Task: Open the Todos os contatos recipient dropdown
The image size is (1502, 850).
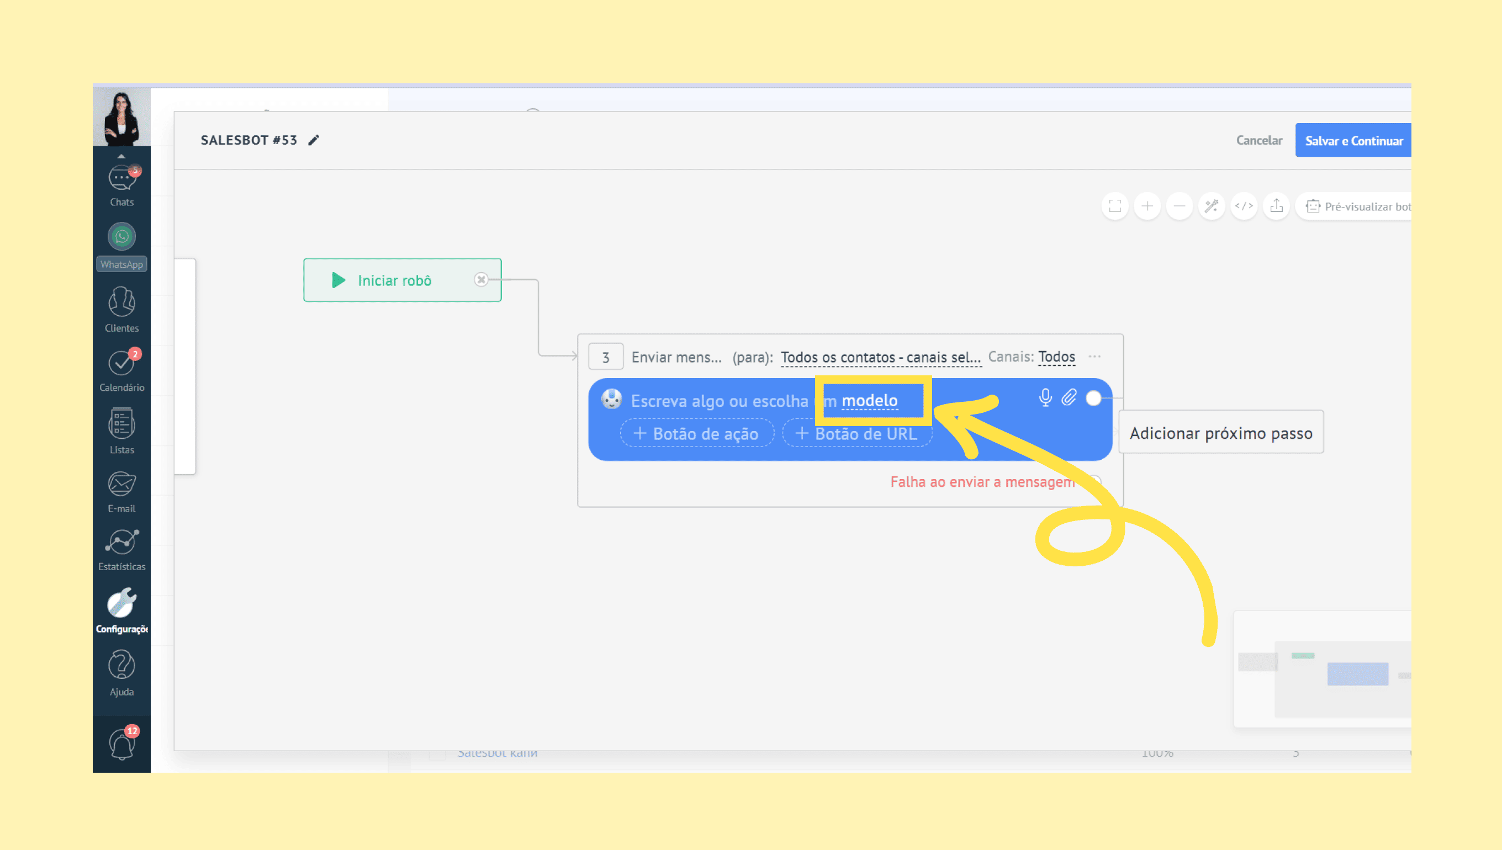Action: tap(880, 357)
